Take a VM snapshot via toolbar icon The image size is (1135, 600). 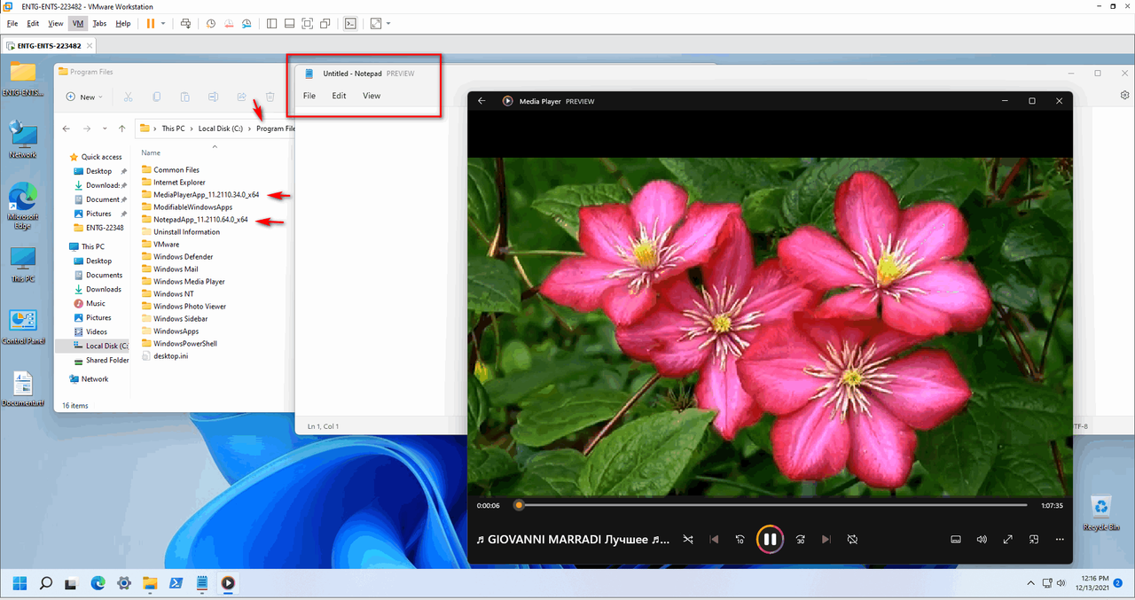pyautogui.click(x=210, y=23)
